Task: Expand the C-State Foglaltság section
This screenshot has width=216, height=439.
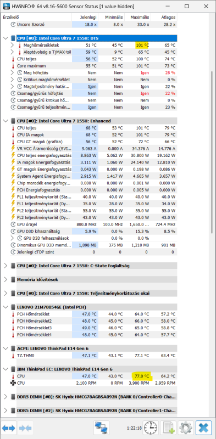Action: pyautogui.click(x=5, y=266)
